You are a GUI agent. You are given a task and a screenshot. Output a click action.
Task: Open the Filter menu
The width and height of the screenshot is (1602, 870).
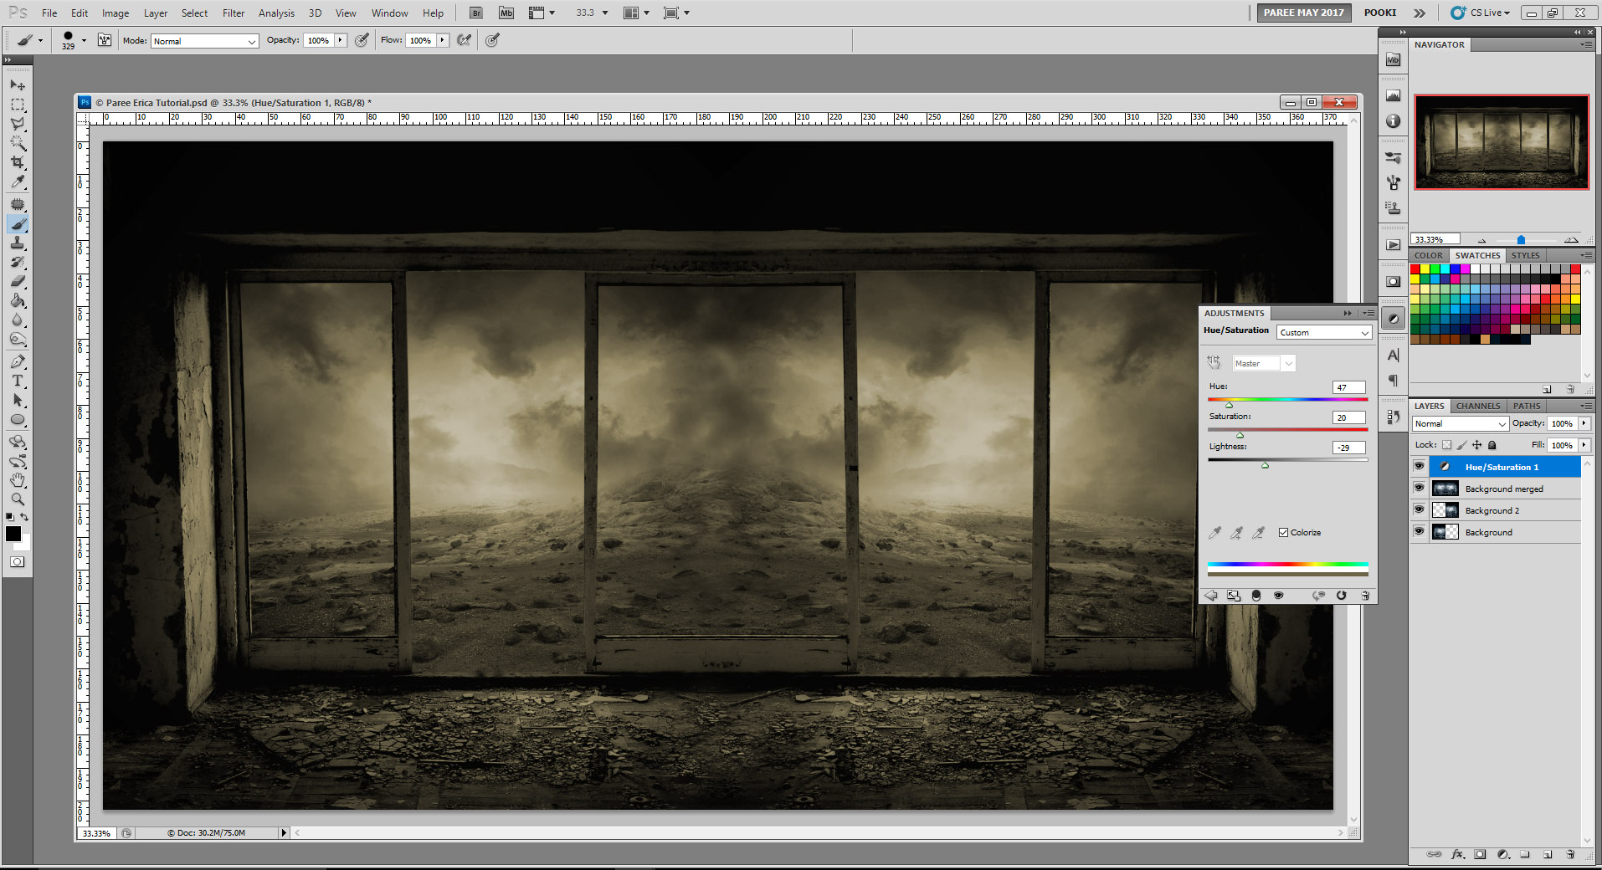pos(233,13)
